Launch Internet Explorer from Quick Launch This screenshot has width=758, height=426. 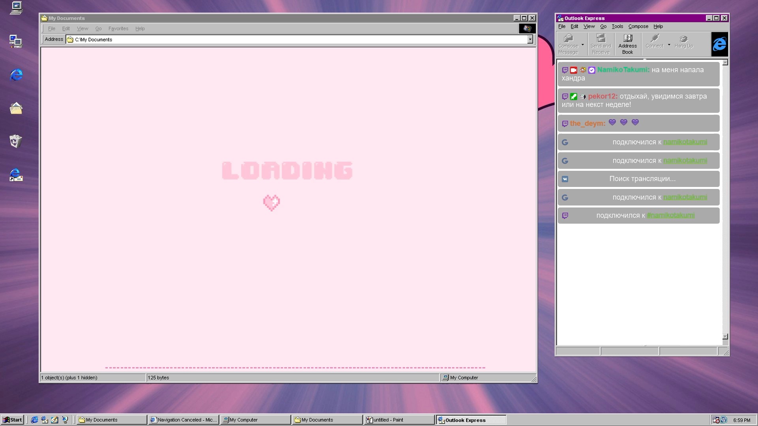[34, 420]
